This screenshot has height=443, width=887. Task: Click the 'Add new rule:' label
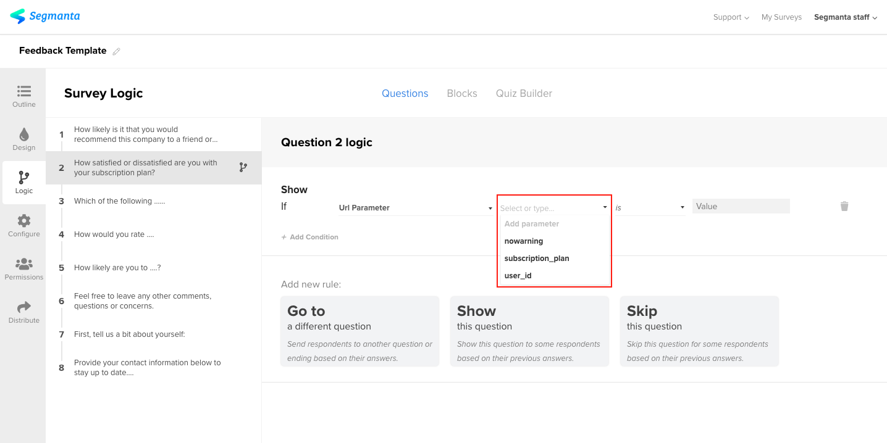tap(311, 284)
